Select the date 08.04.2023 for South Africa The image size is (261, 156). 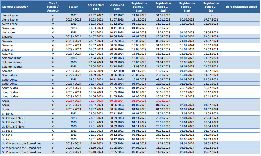click(x=163, y=80)
